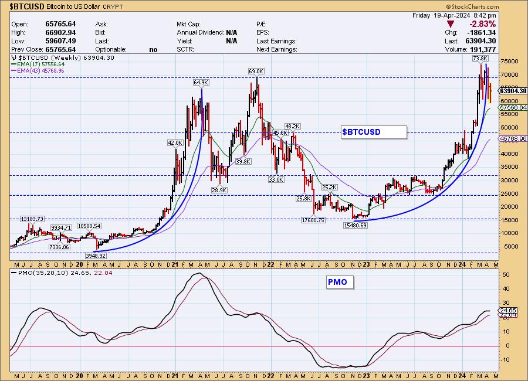Click the year 21 on price chart axis
Screen dimensions: 528x381
[175, 264]
